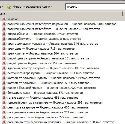
Task: Select уран в домашних условиях entry
Action: [53, 44]
